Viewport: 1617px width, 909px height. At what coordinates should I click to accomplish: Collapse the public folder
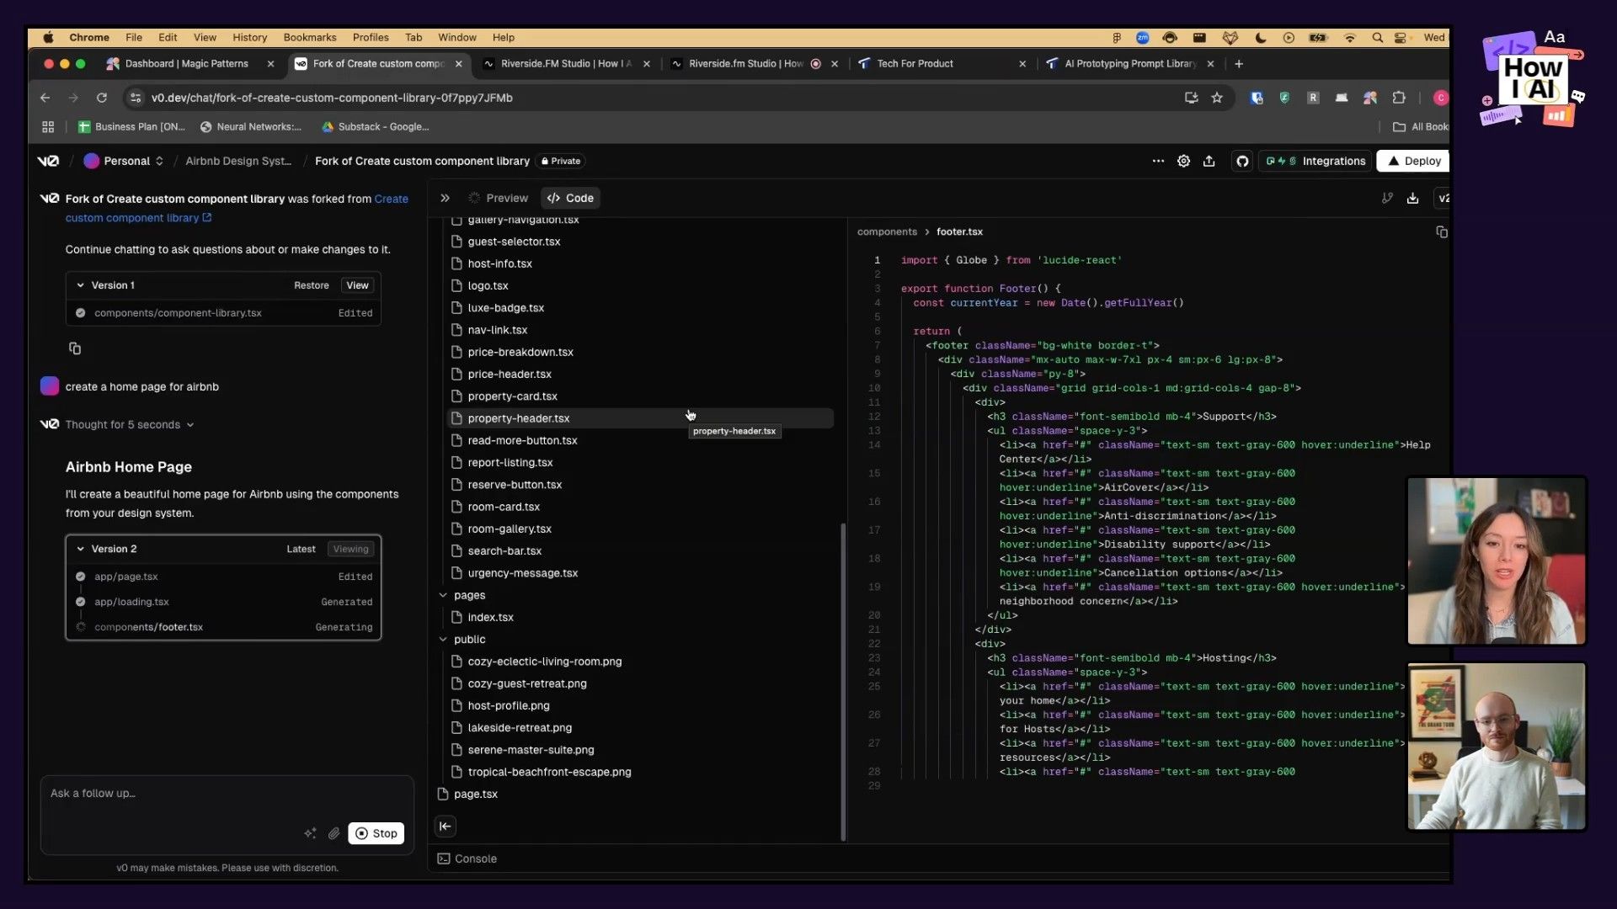(443, 640)
